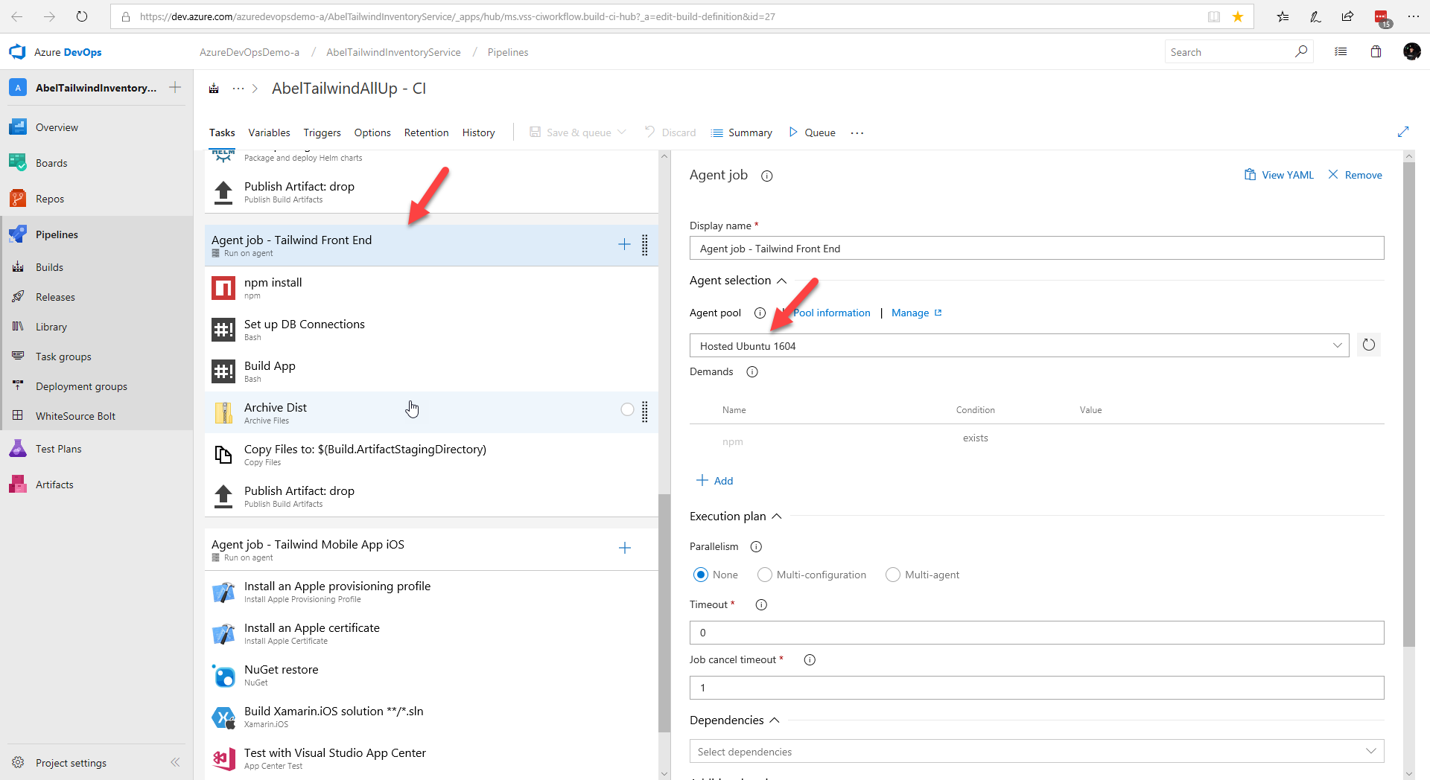Click the top Search box
The height and width of the screenshot is (780, 1430).
1238,51
